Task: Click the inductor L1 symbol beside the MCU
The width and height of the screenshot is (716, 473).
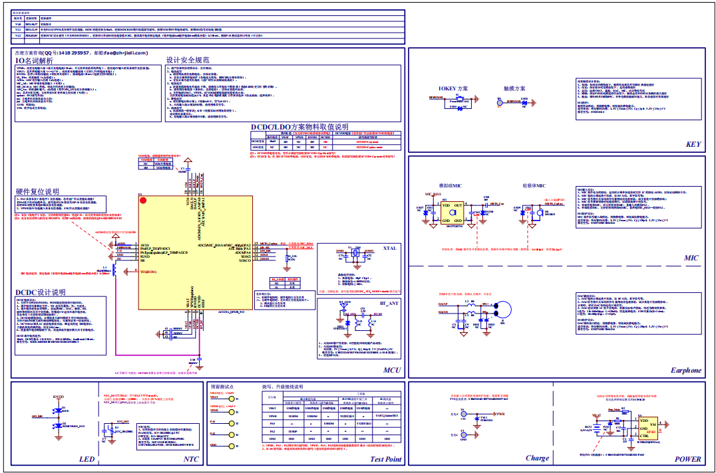Action: (x=114, y=270)
